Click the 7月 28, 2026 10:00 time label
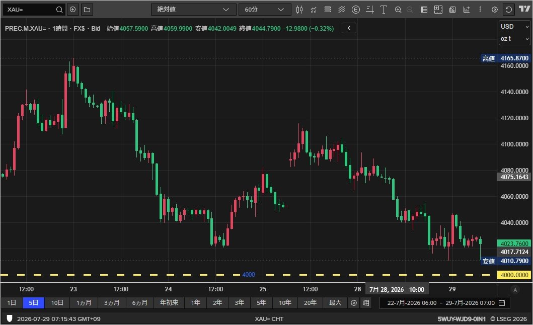533x325 pixels. click(x=397, y=289)
